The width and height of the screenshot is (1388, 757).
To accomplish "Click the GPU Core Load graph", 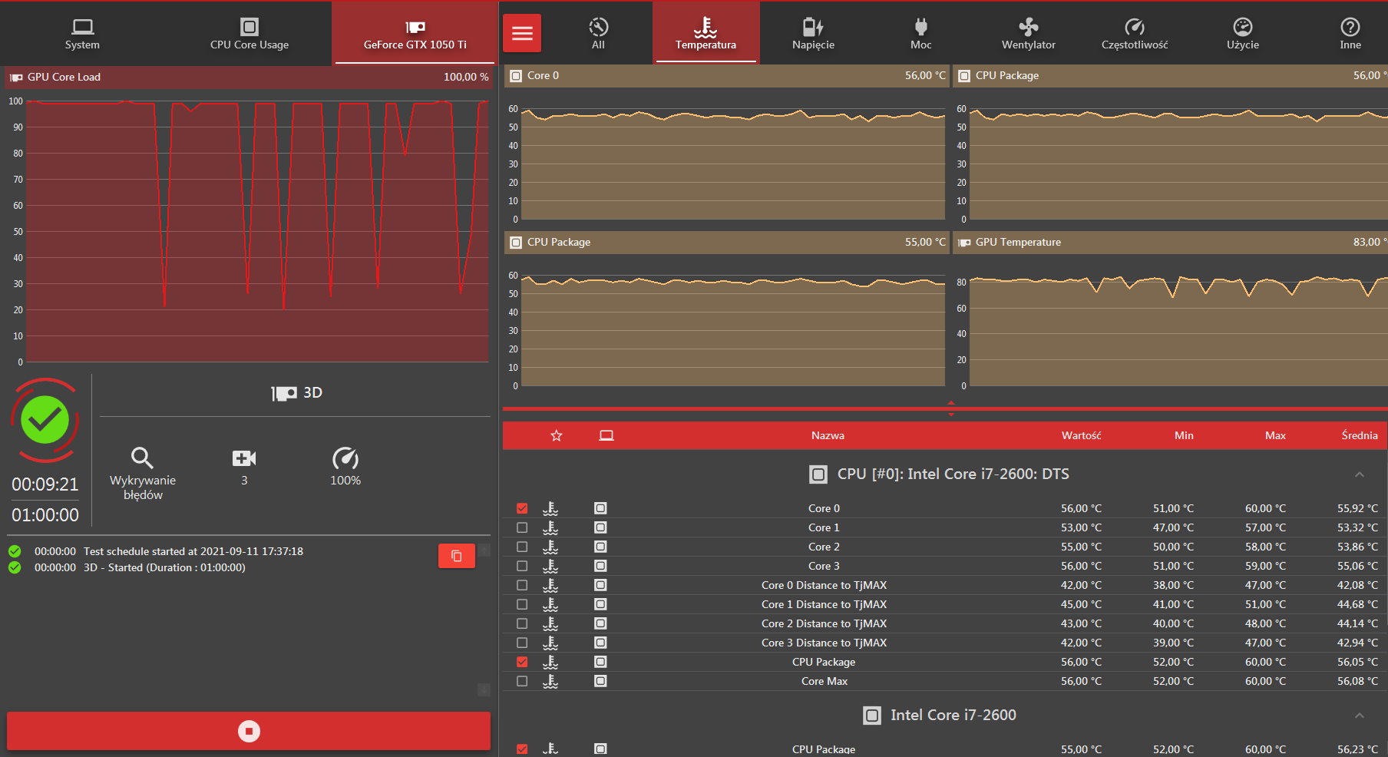I will (257, 231).
